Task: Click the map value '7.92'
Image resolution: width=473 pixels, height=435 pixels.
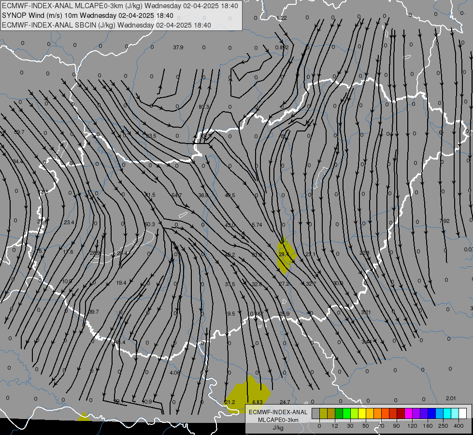Action: point(444,221)
